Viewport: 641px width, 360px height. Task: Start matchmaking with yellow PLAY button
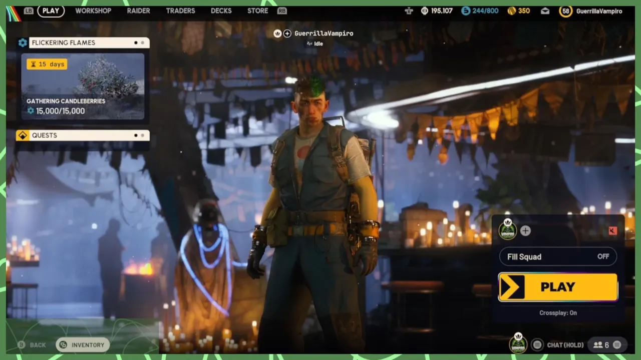click(x=558, y=287)
